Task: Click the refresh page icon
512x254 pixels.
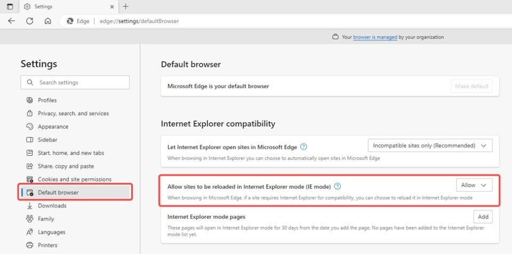Action: click(x=30, y=21)
